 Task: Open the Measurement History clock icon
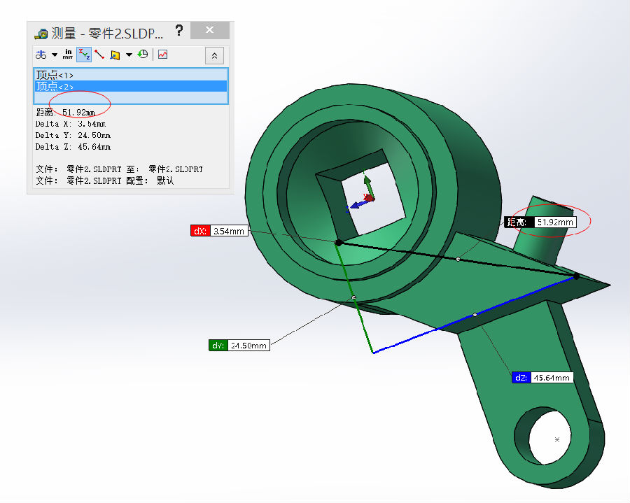coord(143,55)
